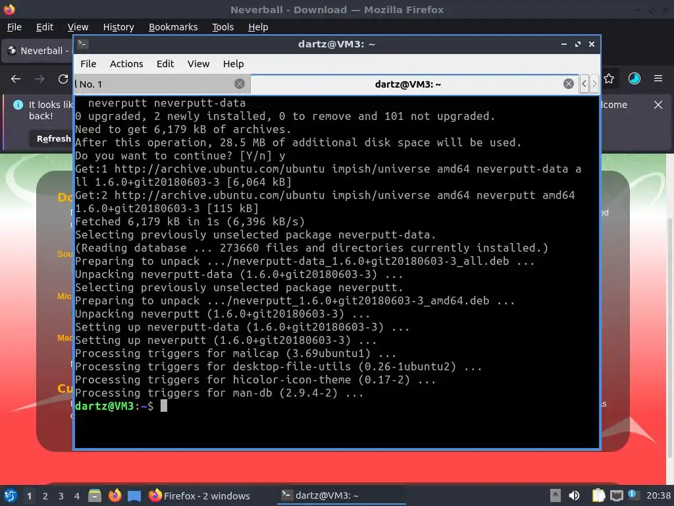Open the terminal Help menu

click(x=233, y=64)
